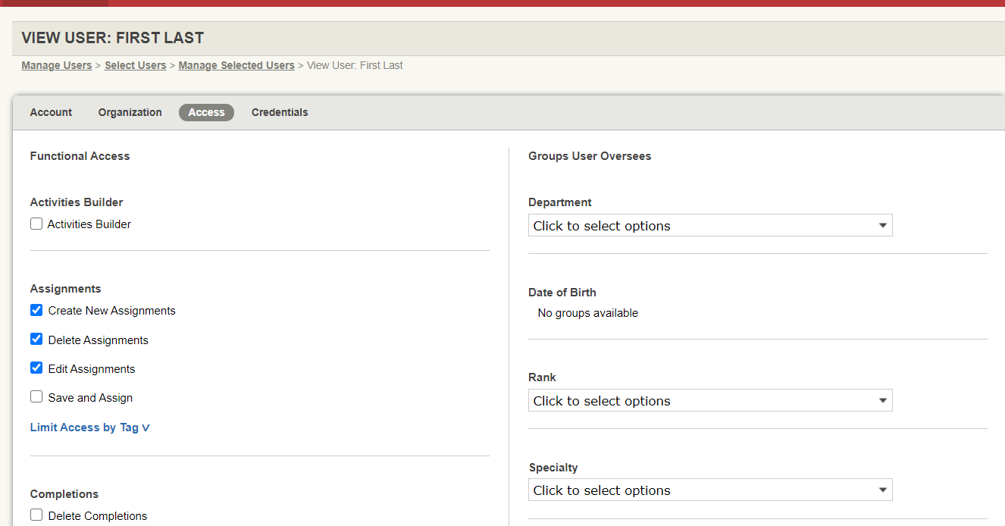The height and width of the screenshot is (526, 1005).
Task: Go to Manage Users breadcrumb link
Action: (x=57, y=65)
